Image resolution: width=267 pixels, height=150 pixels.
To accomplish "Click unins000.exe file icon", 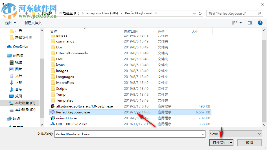I will 53,118.
